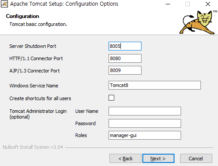Click the window title Apache Tomcat Setup
Screen dimensions: 218x166
point(64,4)
